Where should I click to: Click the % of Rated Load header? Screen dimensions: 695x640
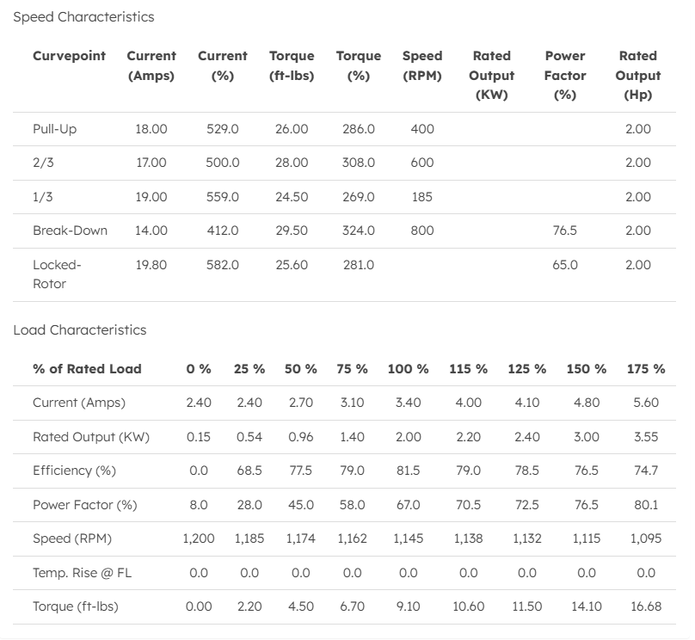[x=87, y=369]
